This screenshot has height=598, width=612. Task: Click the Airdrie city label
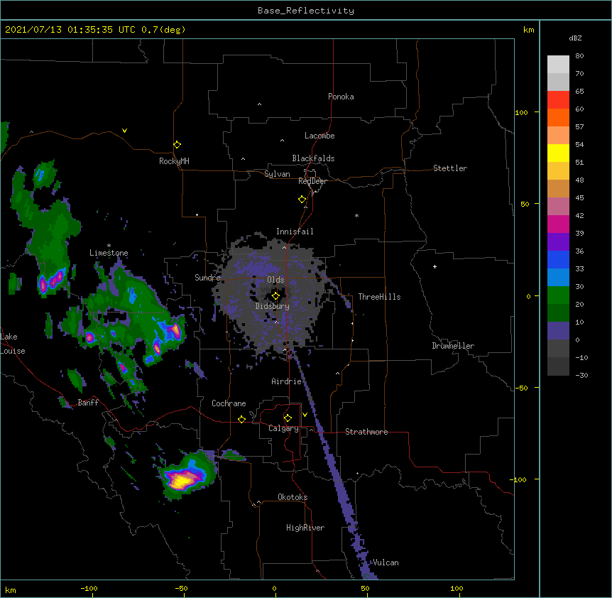pos(286,381)
